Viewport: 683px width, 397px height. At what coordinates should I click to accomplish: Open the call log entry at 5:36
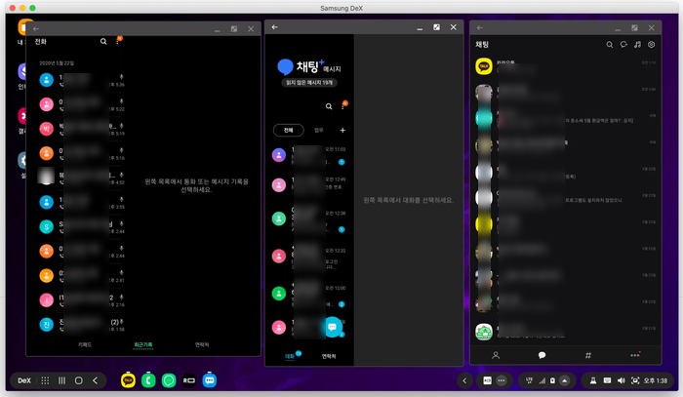(x=82, y=81)
